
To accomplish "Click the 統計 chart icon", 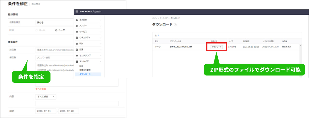I will [77, 44].
